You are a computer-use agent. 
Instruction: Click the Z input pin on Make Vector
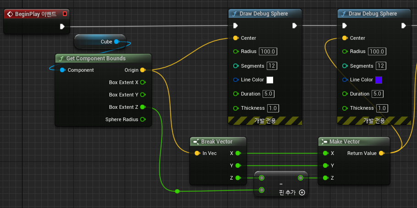(325, 178)
